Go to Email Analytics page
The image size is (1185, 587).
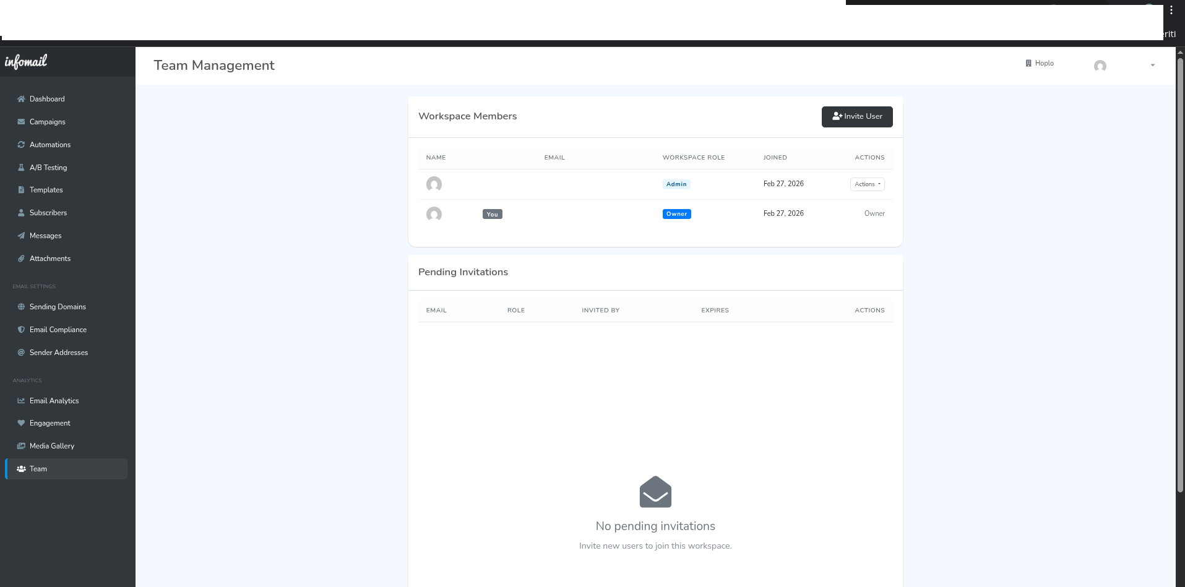pyautogui.click(x=54, y=401)
